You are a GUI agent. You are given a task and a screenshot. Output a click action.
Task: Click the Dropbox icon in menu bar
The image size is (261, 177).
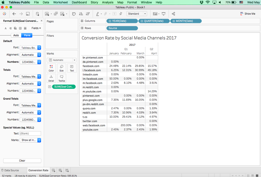(x=201, y=2)
